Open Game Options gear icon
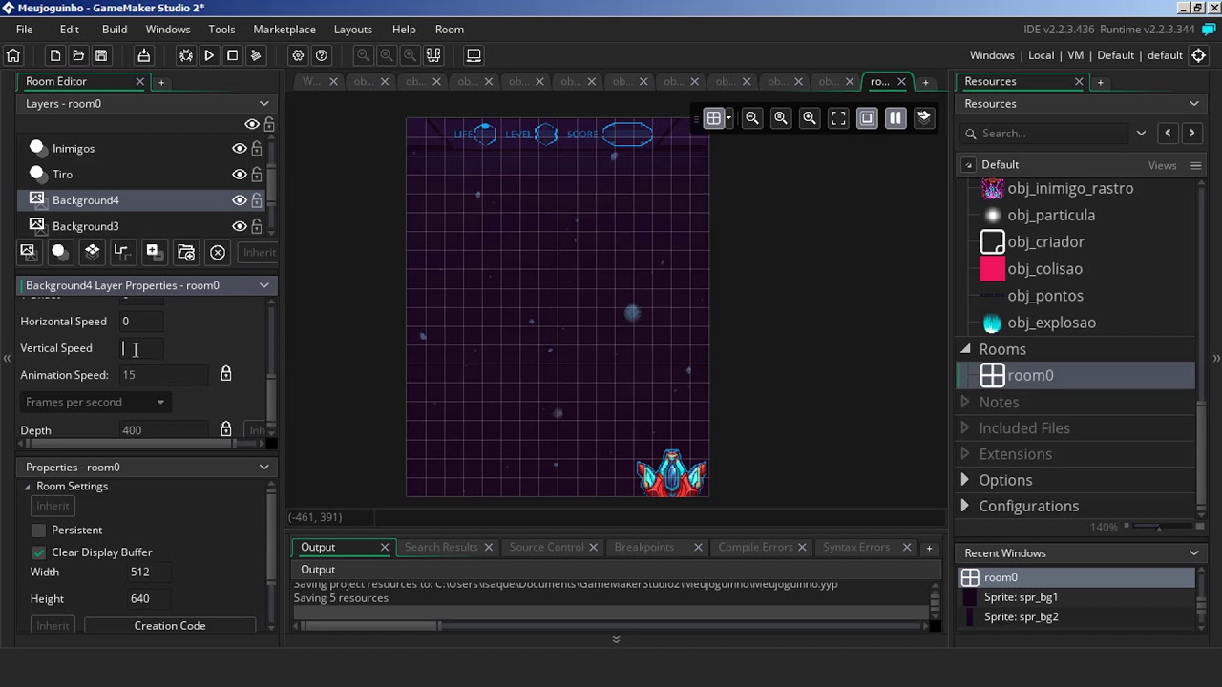1222x687 pixels. [x=298, y=55]
